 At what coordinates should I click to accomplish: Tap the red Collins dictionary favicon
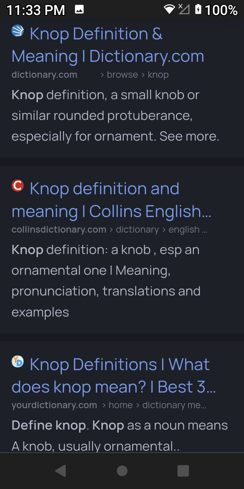pyautogui.click(x=18, y=186)
